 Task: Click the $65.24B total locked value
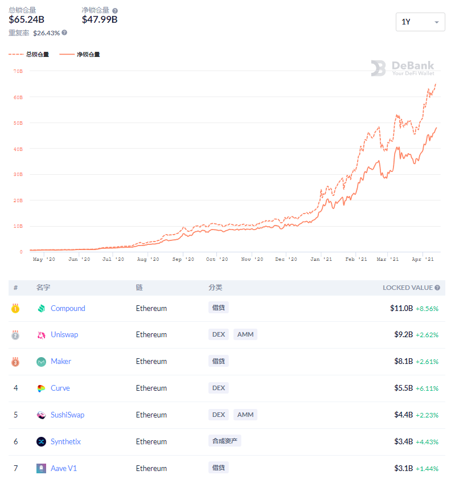(27, 19)
